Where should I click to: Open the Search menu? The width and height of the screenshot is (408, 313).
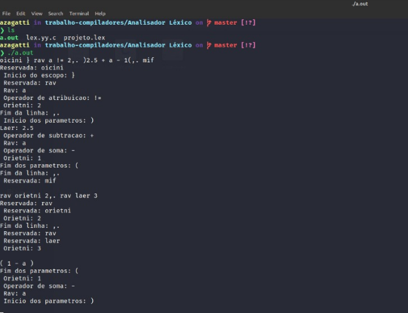pos(55,14)
